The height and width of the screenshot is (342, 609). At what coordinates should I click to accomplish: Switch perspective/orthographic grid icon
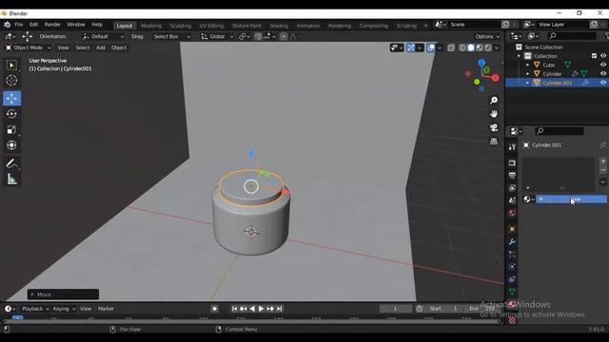494,142
